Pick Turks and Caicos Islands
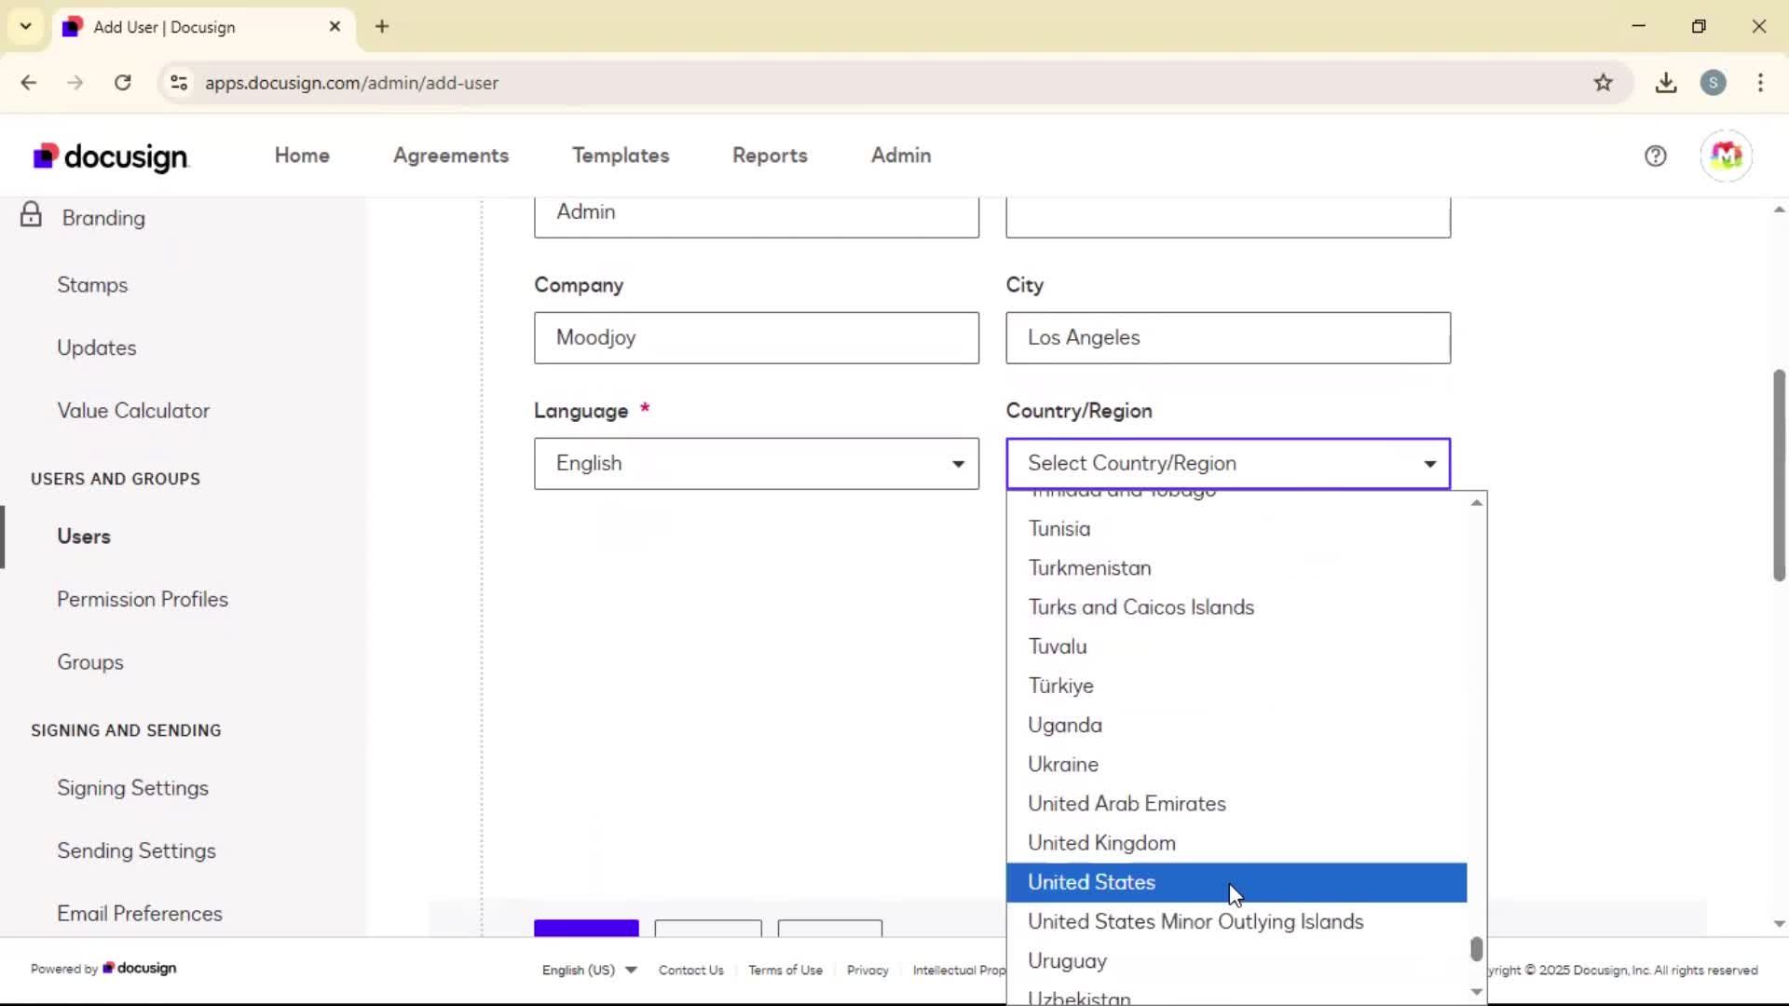This screenshot has height=1006, width=1789. point(1236,607)
